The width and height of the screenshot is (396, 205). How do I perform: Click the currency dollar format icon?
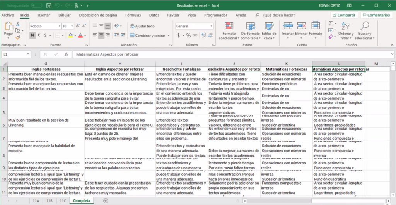coord(179,35)
